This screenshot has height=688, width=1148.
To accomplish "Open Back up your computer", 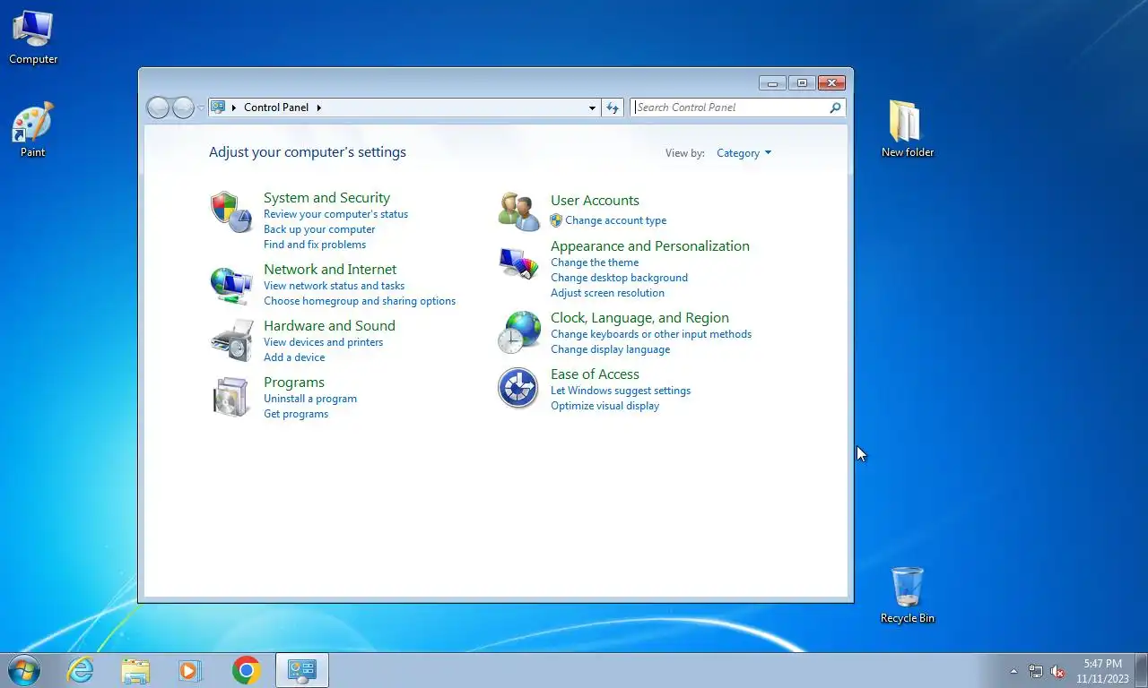I will click(x=319, y=229).
